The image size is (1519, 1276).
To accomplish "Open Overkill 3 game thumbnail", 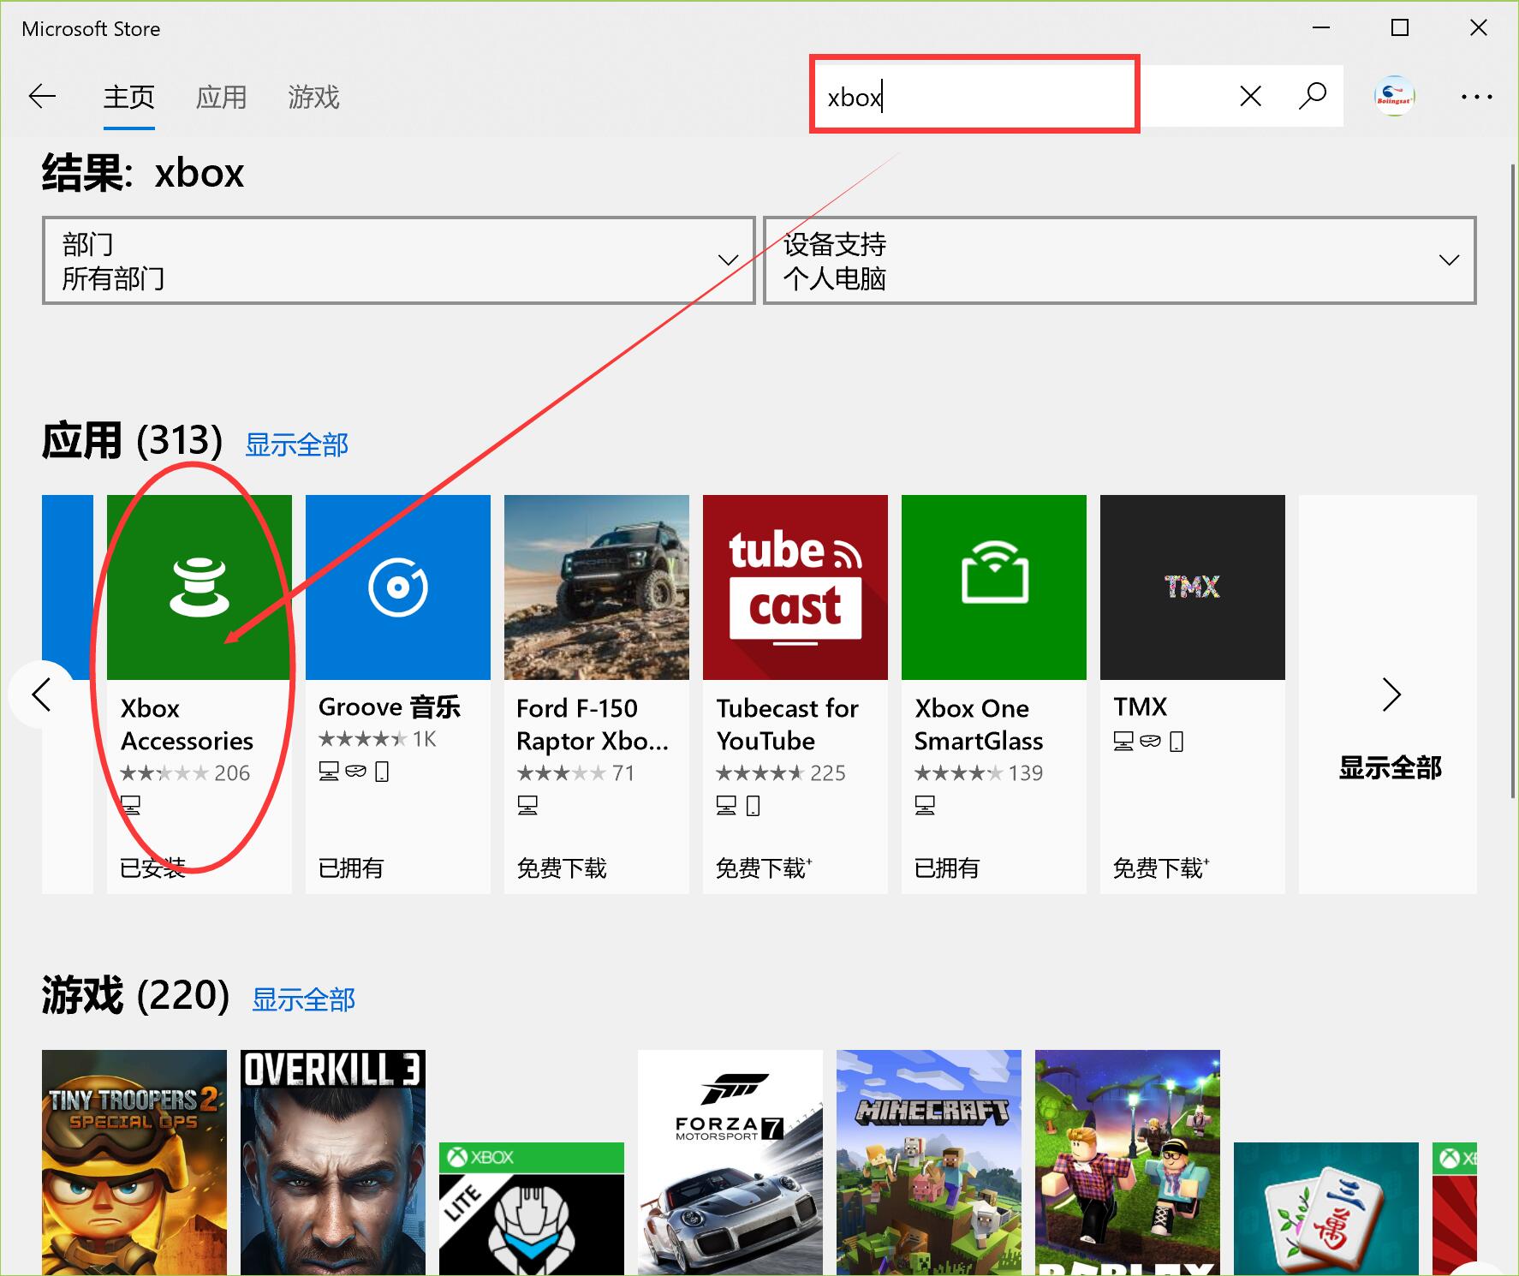I will 333,1162.
